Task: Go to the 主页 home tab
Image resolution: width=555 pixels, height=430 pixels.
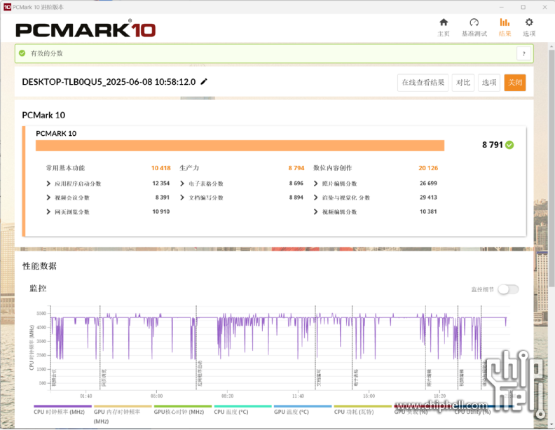Action: (444, 27)
